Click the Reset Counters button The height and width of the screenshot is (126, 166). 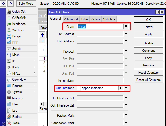[x=149, y=73]
